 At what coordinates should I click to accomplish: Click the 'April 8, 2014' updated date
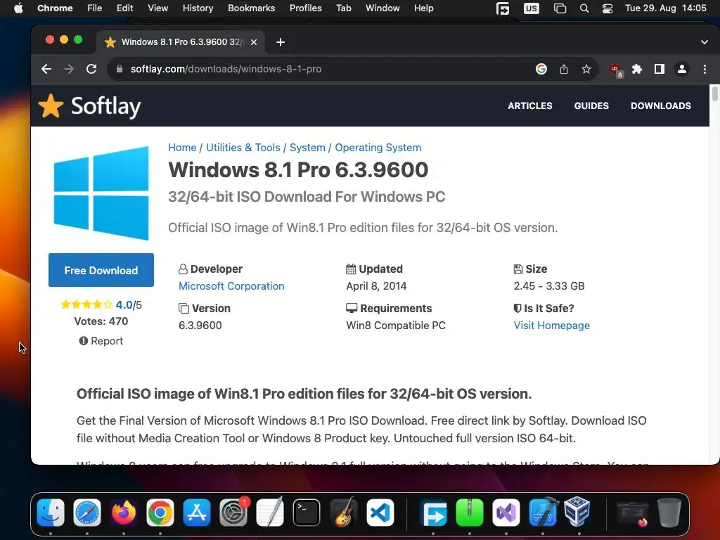[x=376, y=286]
